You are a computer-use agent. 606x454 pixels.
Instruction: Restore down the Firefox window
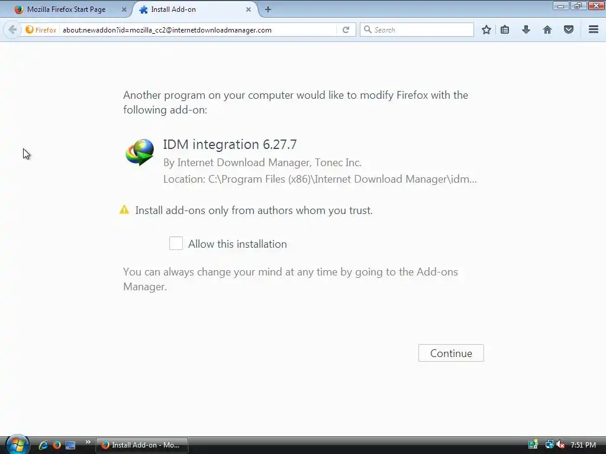pyautogui.click(x=578, y=6)
